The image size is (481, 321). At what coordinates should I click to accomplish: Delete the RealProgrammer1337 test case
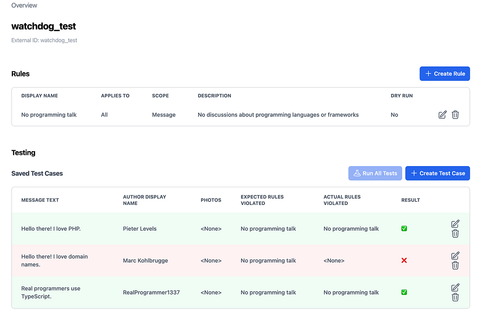(455, 297)
